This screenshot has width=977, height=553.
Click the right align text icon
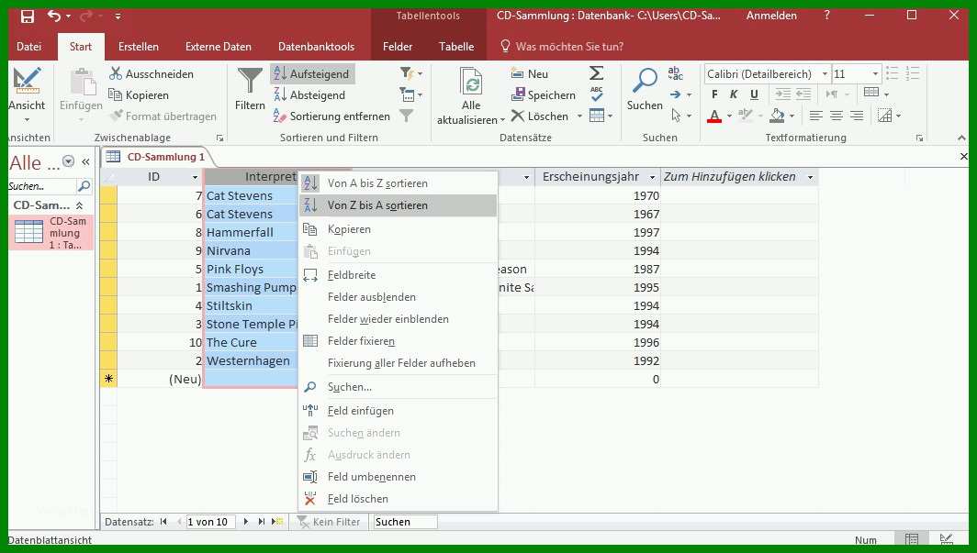[857, 116]
